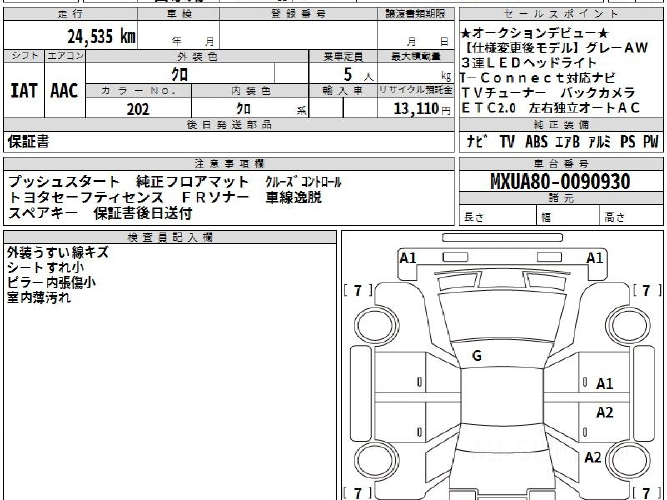The width and height of the screenshot is (667, 500).
Task: Select the 走行 column header
Action: [71, 14]
